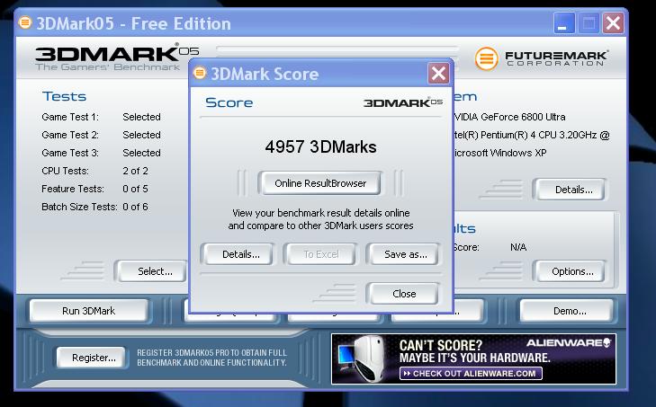Viewport: 656px width, 407px height.
Task: Click the small 3DMark05 logo in Score dialog
Action: point(402,102)
